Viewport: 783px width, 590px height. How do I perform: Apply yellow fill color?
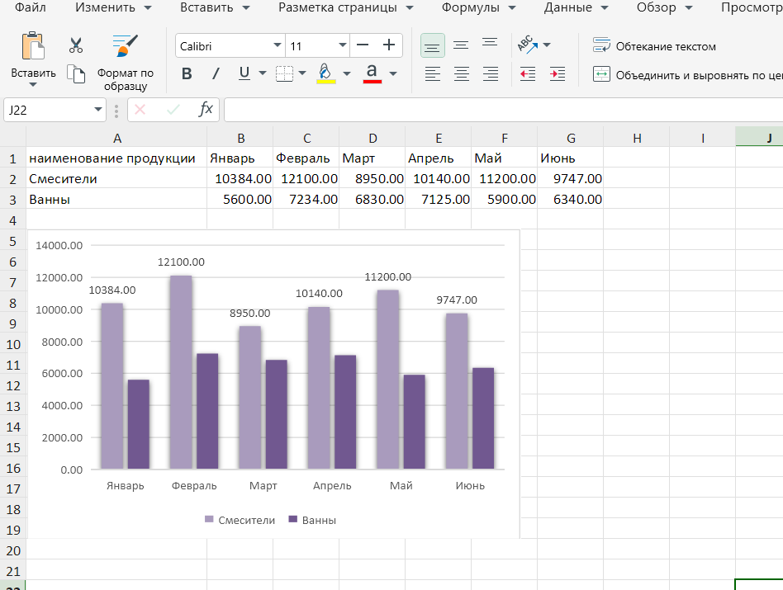325,73
